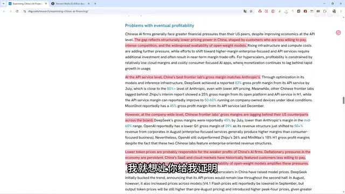This screenshot has width=345, height=194.
Task: Click the pink floating extension icon on the right of the page
Action: pyautogui.click(x=338, y=33)
